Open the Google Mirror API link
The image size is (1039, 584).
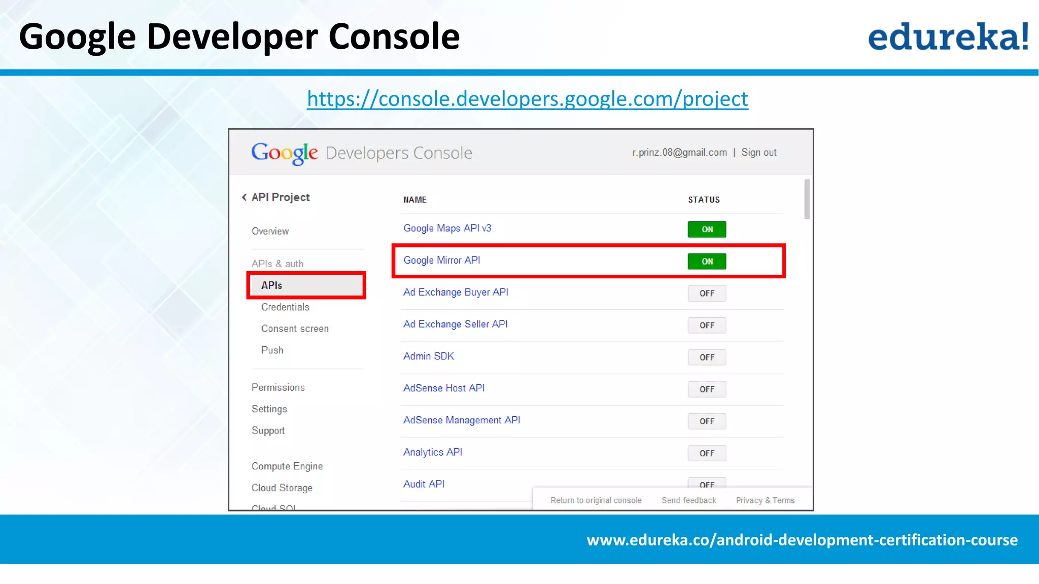(x=441, y=260)
